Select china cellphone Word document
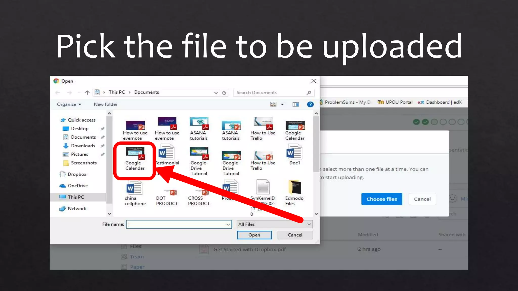This screenshot has height=291, width=518. pyautogui.click(x=135, y=193)
